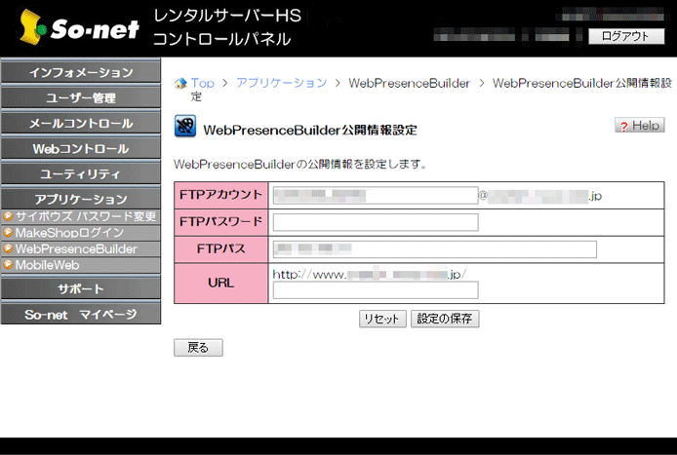Click the WebPresenceBuilder page heading icon
This screenshot has width=677, height=455.
(x=184, y=128)
